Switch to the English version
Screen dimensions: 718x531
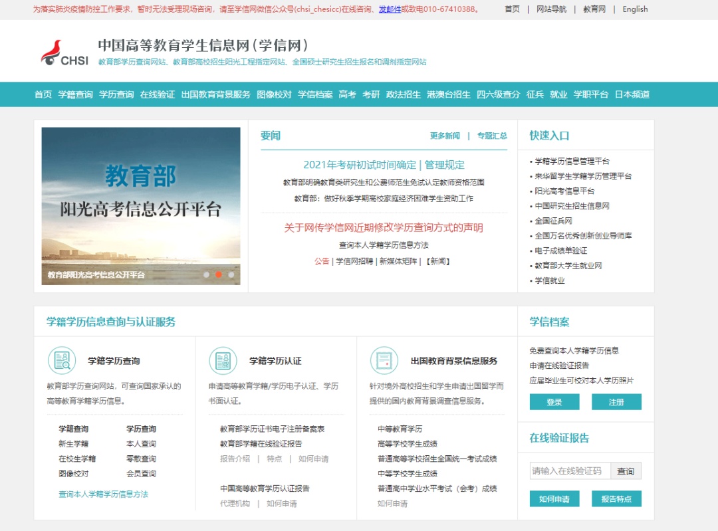point(634,9)
